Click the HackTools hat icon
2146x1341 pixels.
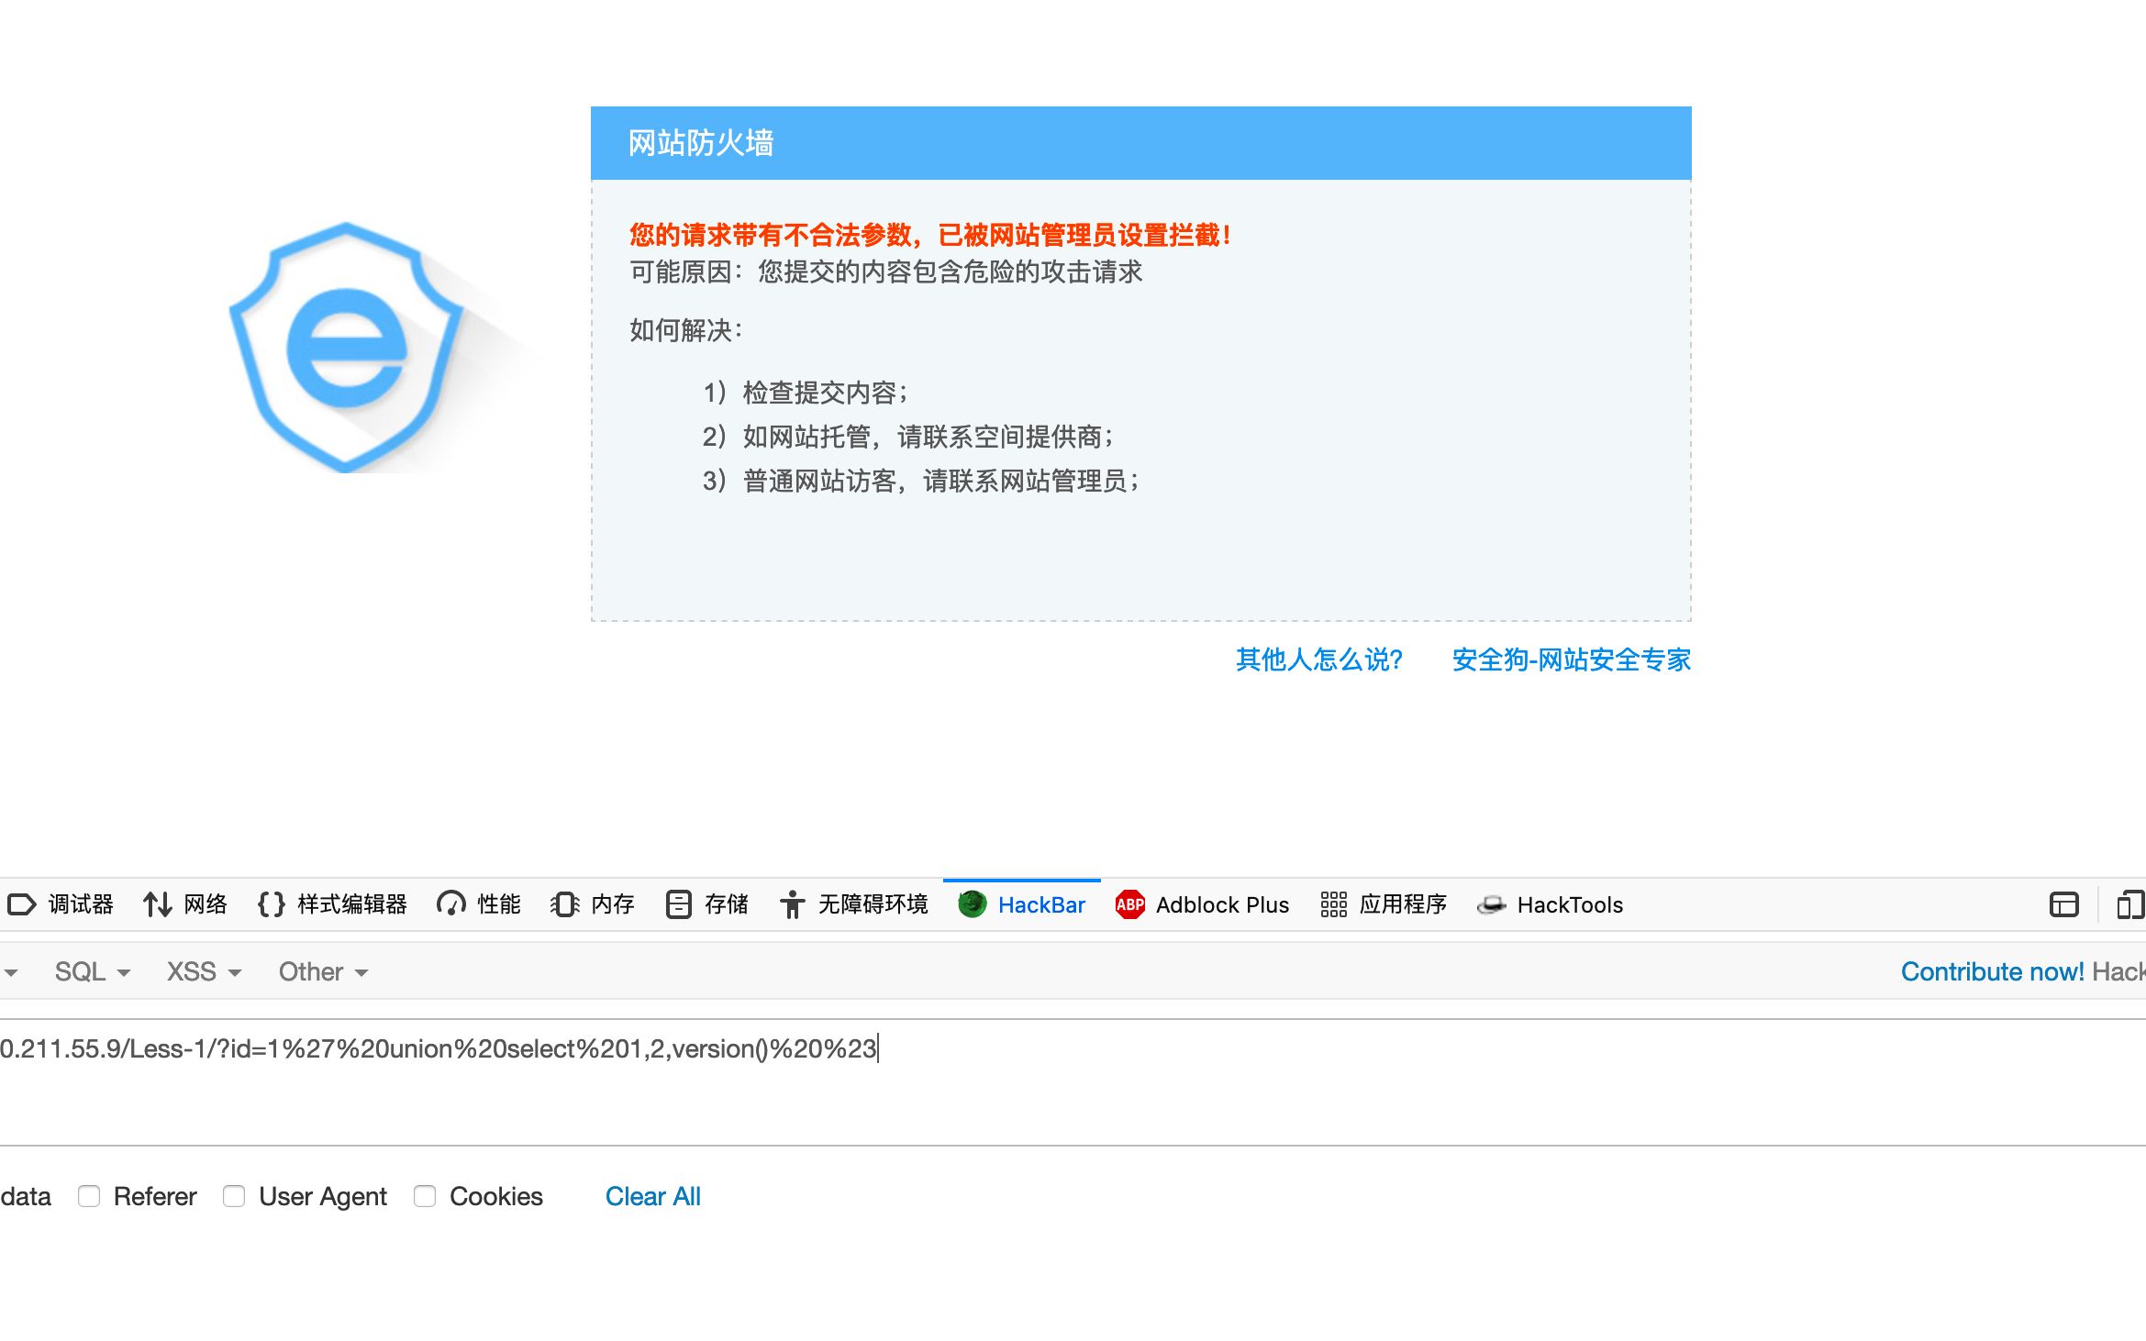pyautogui.click(x=1491, y=905)
